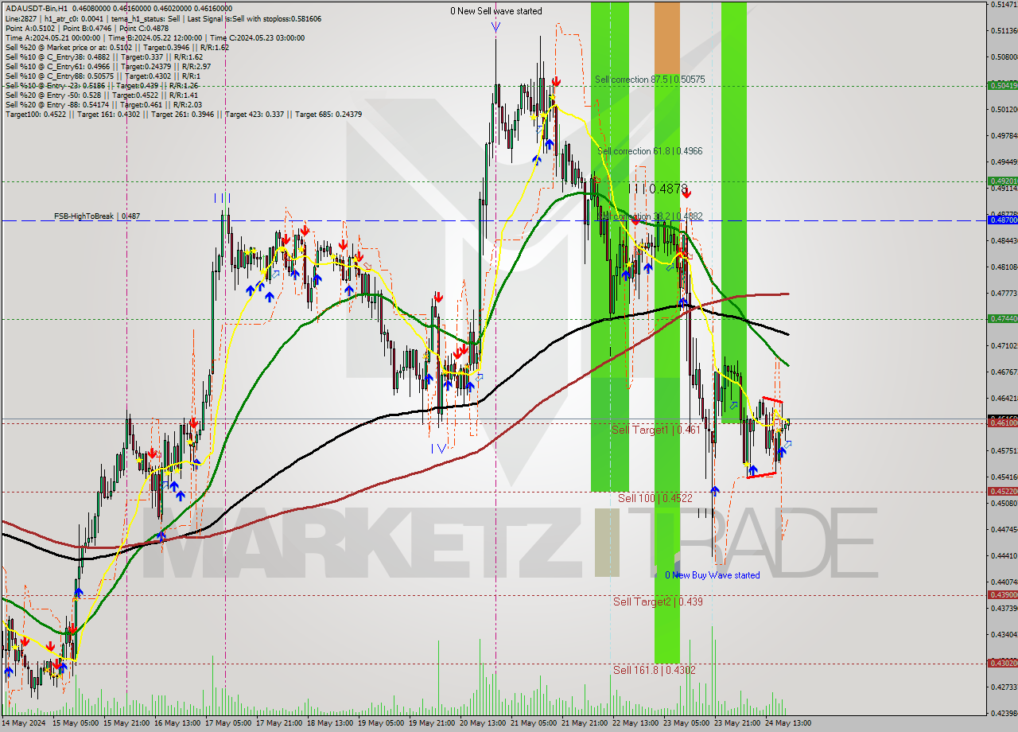Click the 'Sell Target2 | 0.439' label
This screenshot has width=1018, height=732.
click(658, 602)
